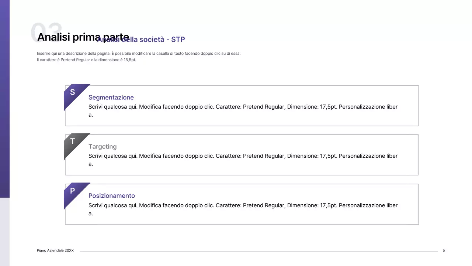Click the Piano Aziendale 20XX footer text
The height and width of the screenshot is (266, 472).
pos(55,250)
